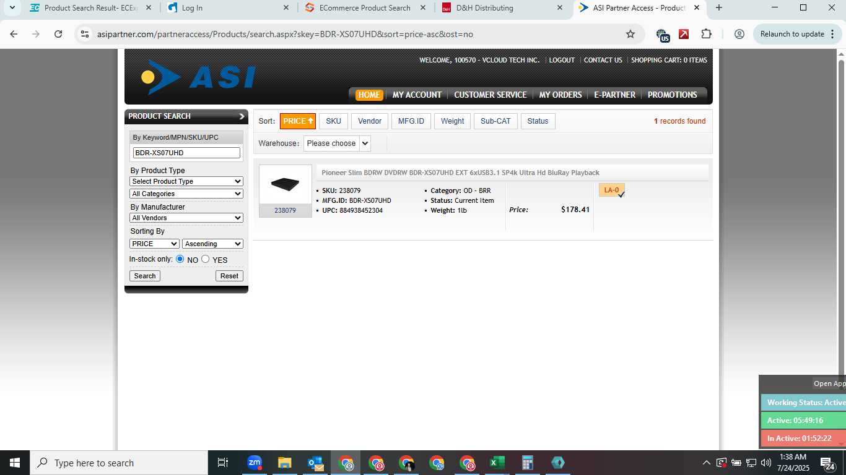Open the PRICE sorting dropdown
846x475 pixels.
154,244
